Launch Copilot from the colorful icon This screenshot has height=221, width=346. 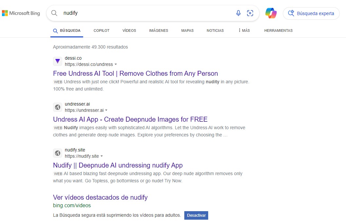[271, 13]
